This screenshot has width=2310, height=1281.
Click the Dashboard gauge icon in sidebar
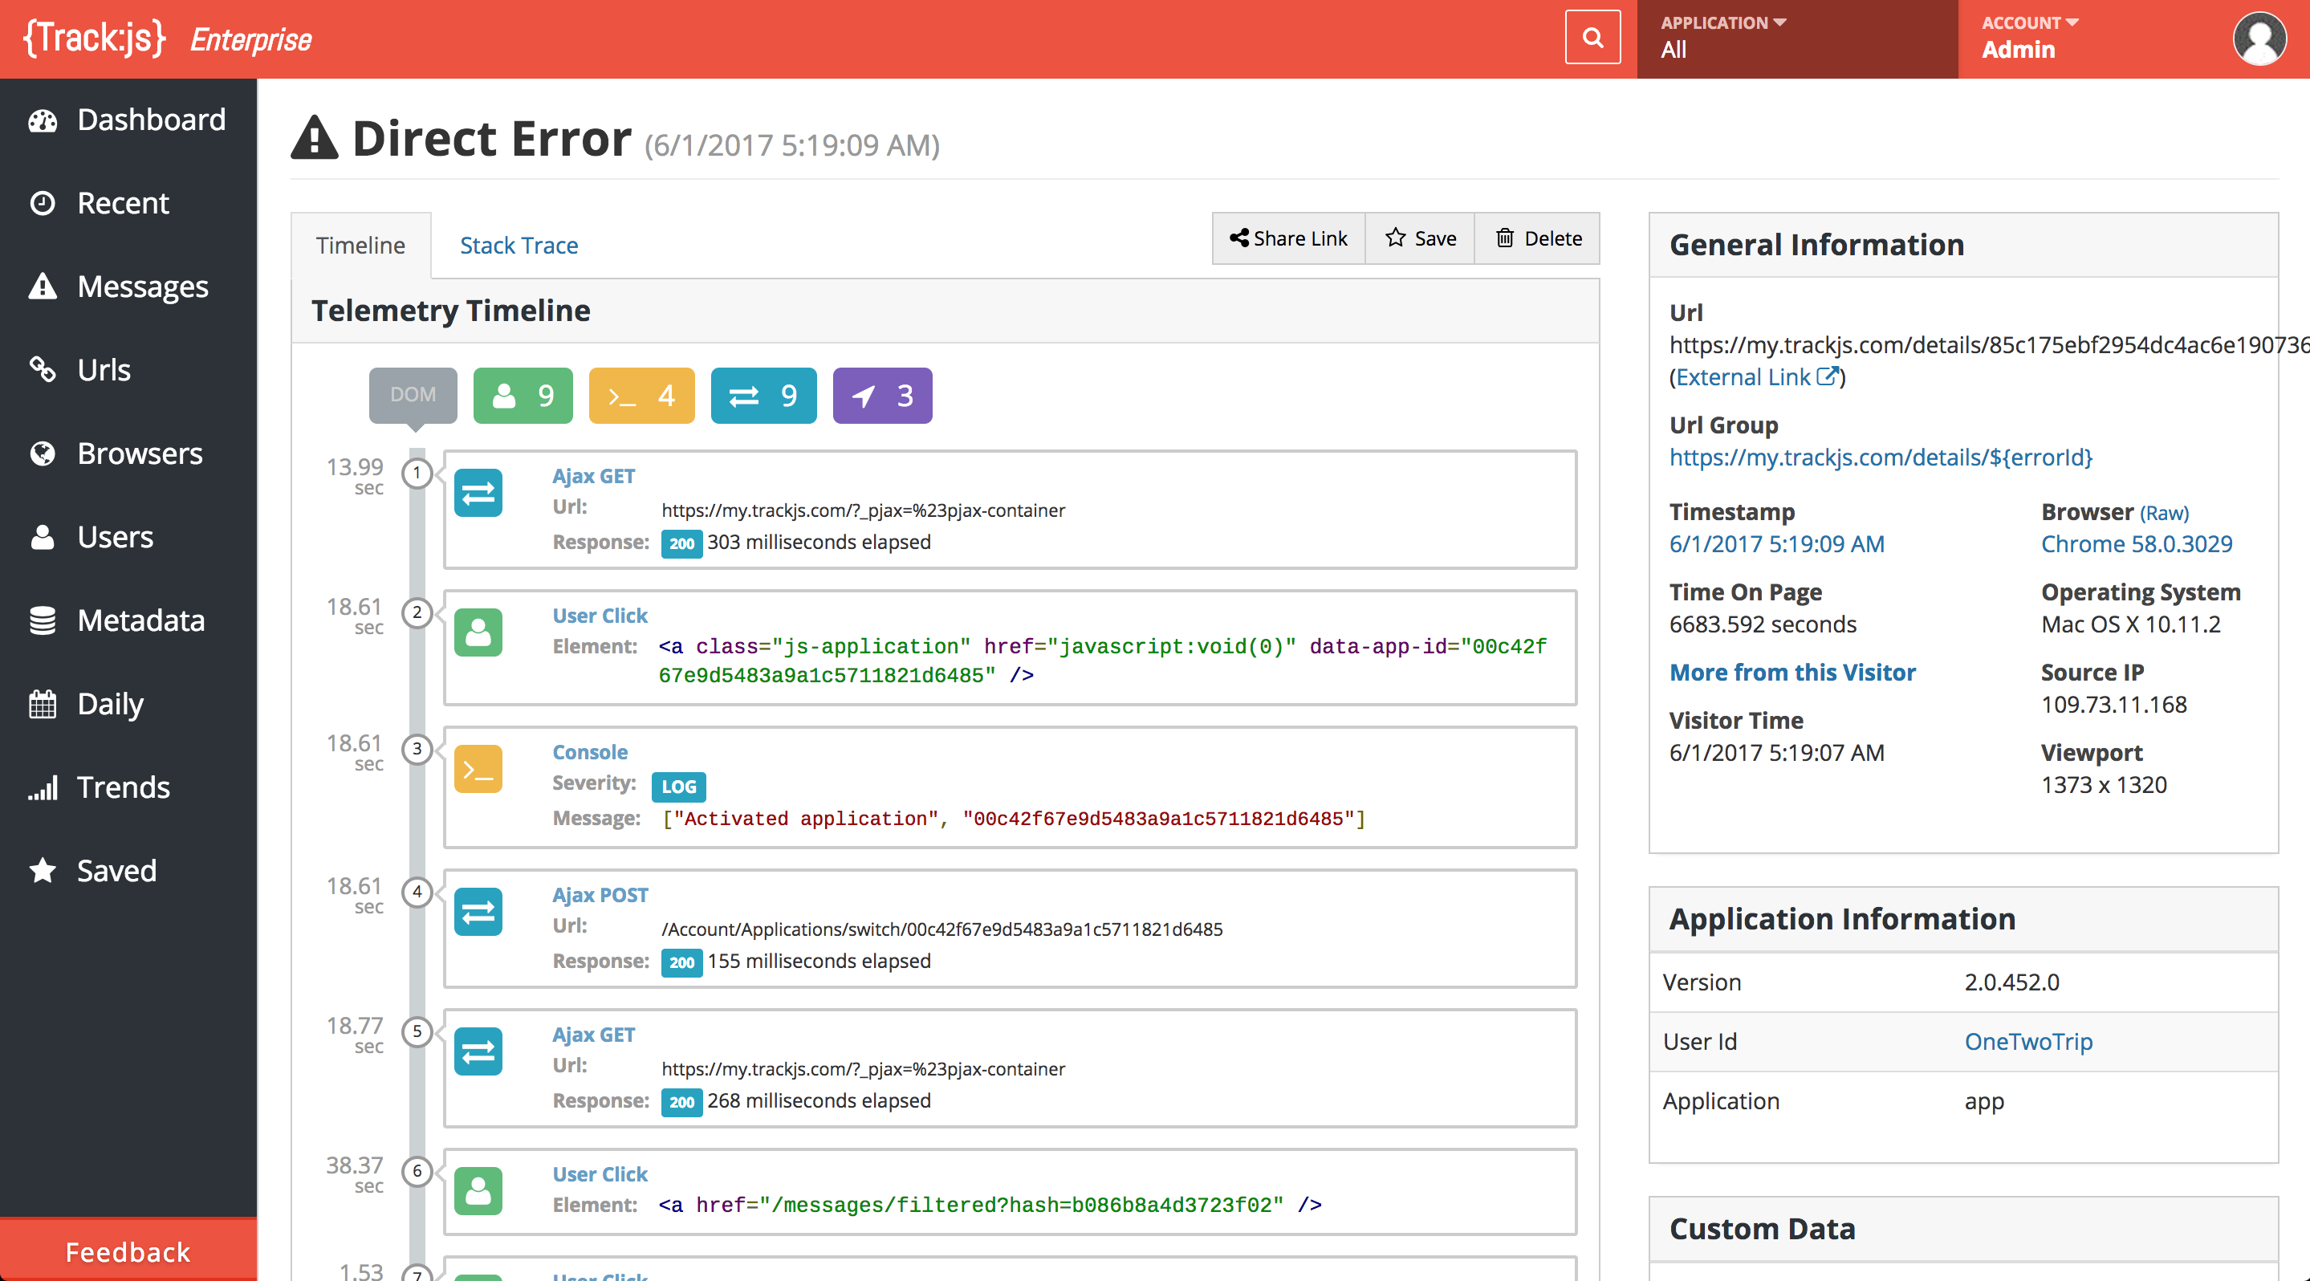[x=43, y=120]
